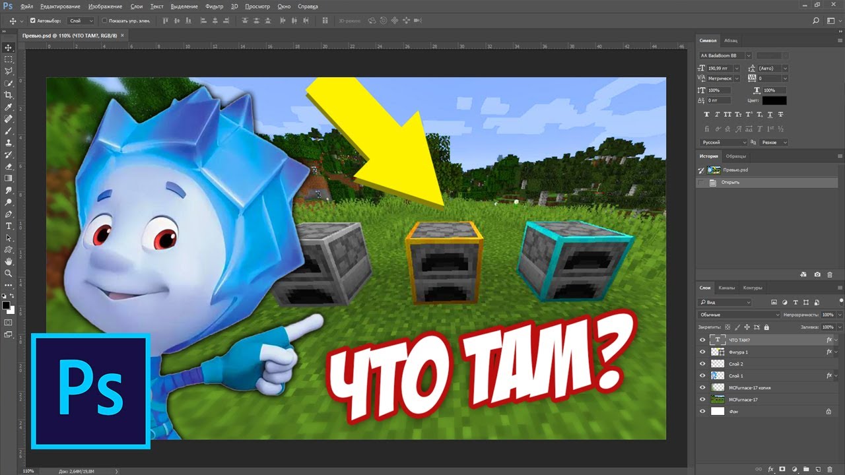
Task: Switch to the Контуры tab
Action: point(753,288)
